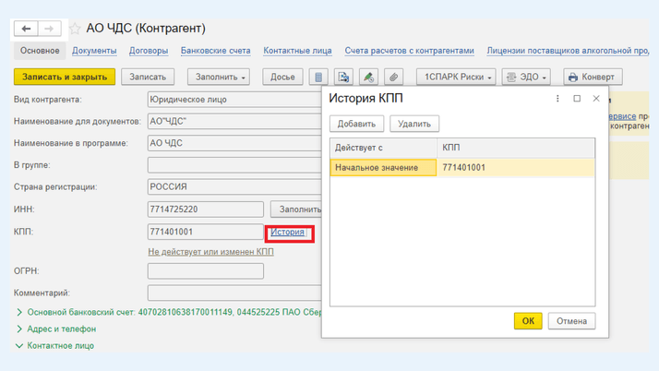Image resolution: width=659 pixels, height=371 pixels.
Task: Click the paperclip attachments icon
Action: (x=393, y=78)
